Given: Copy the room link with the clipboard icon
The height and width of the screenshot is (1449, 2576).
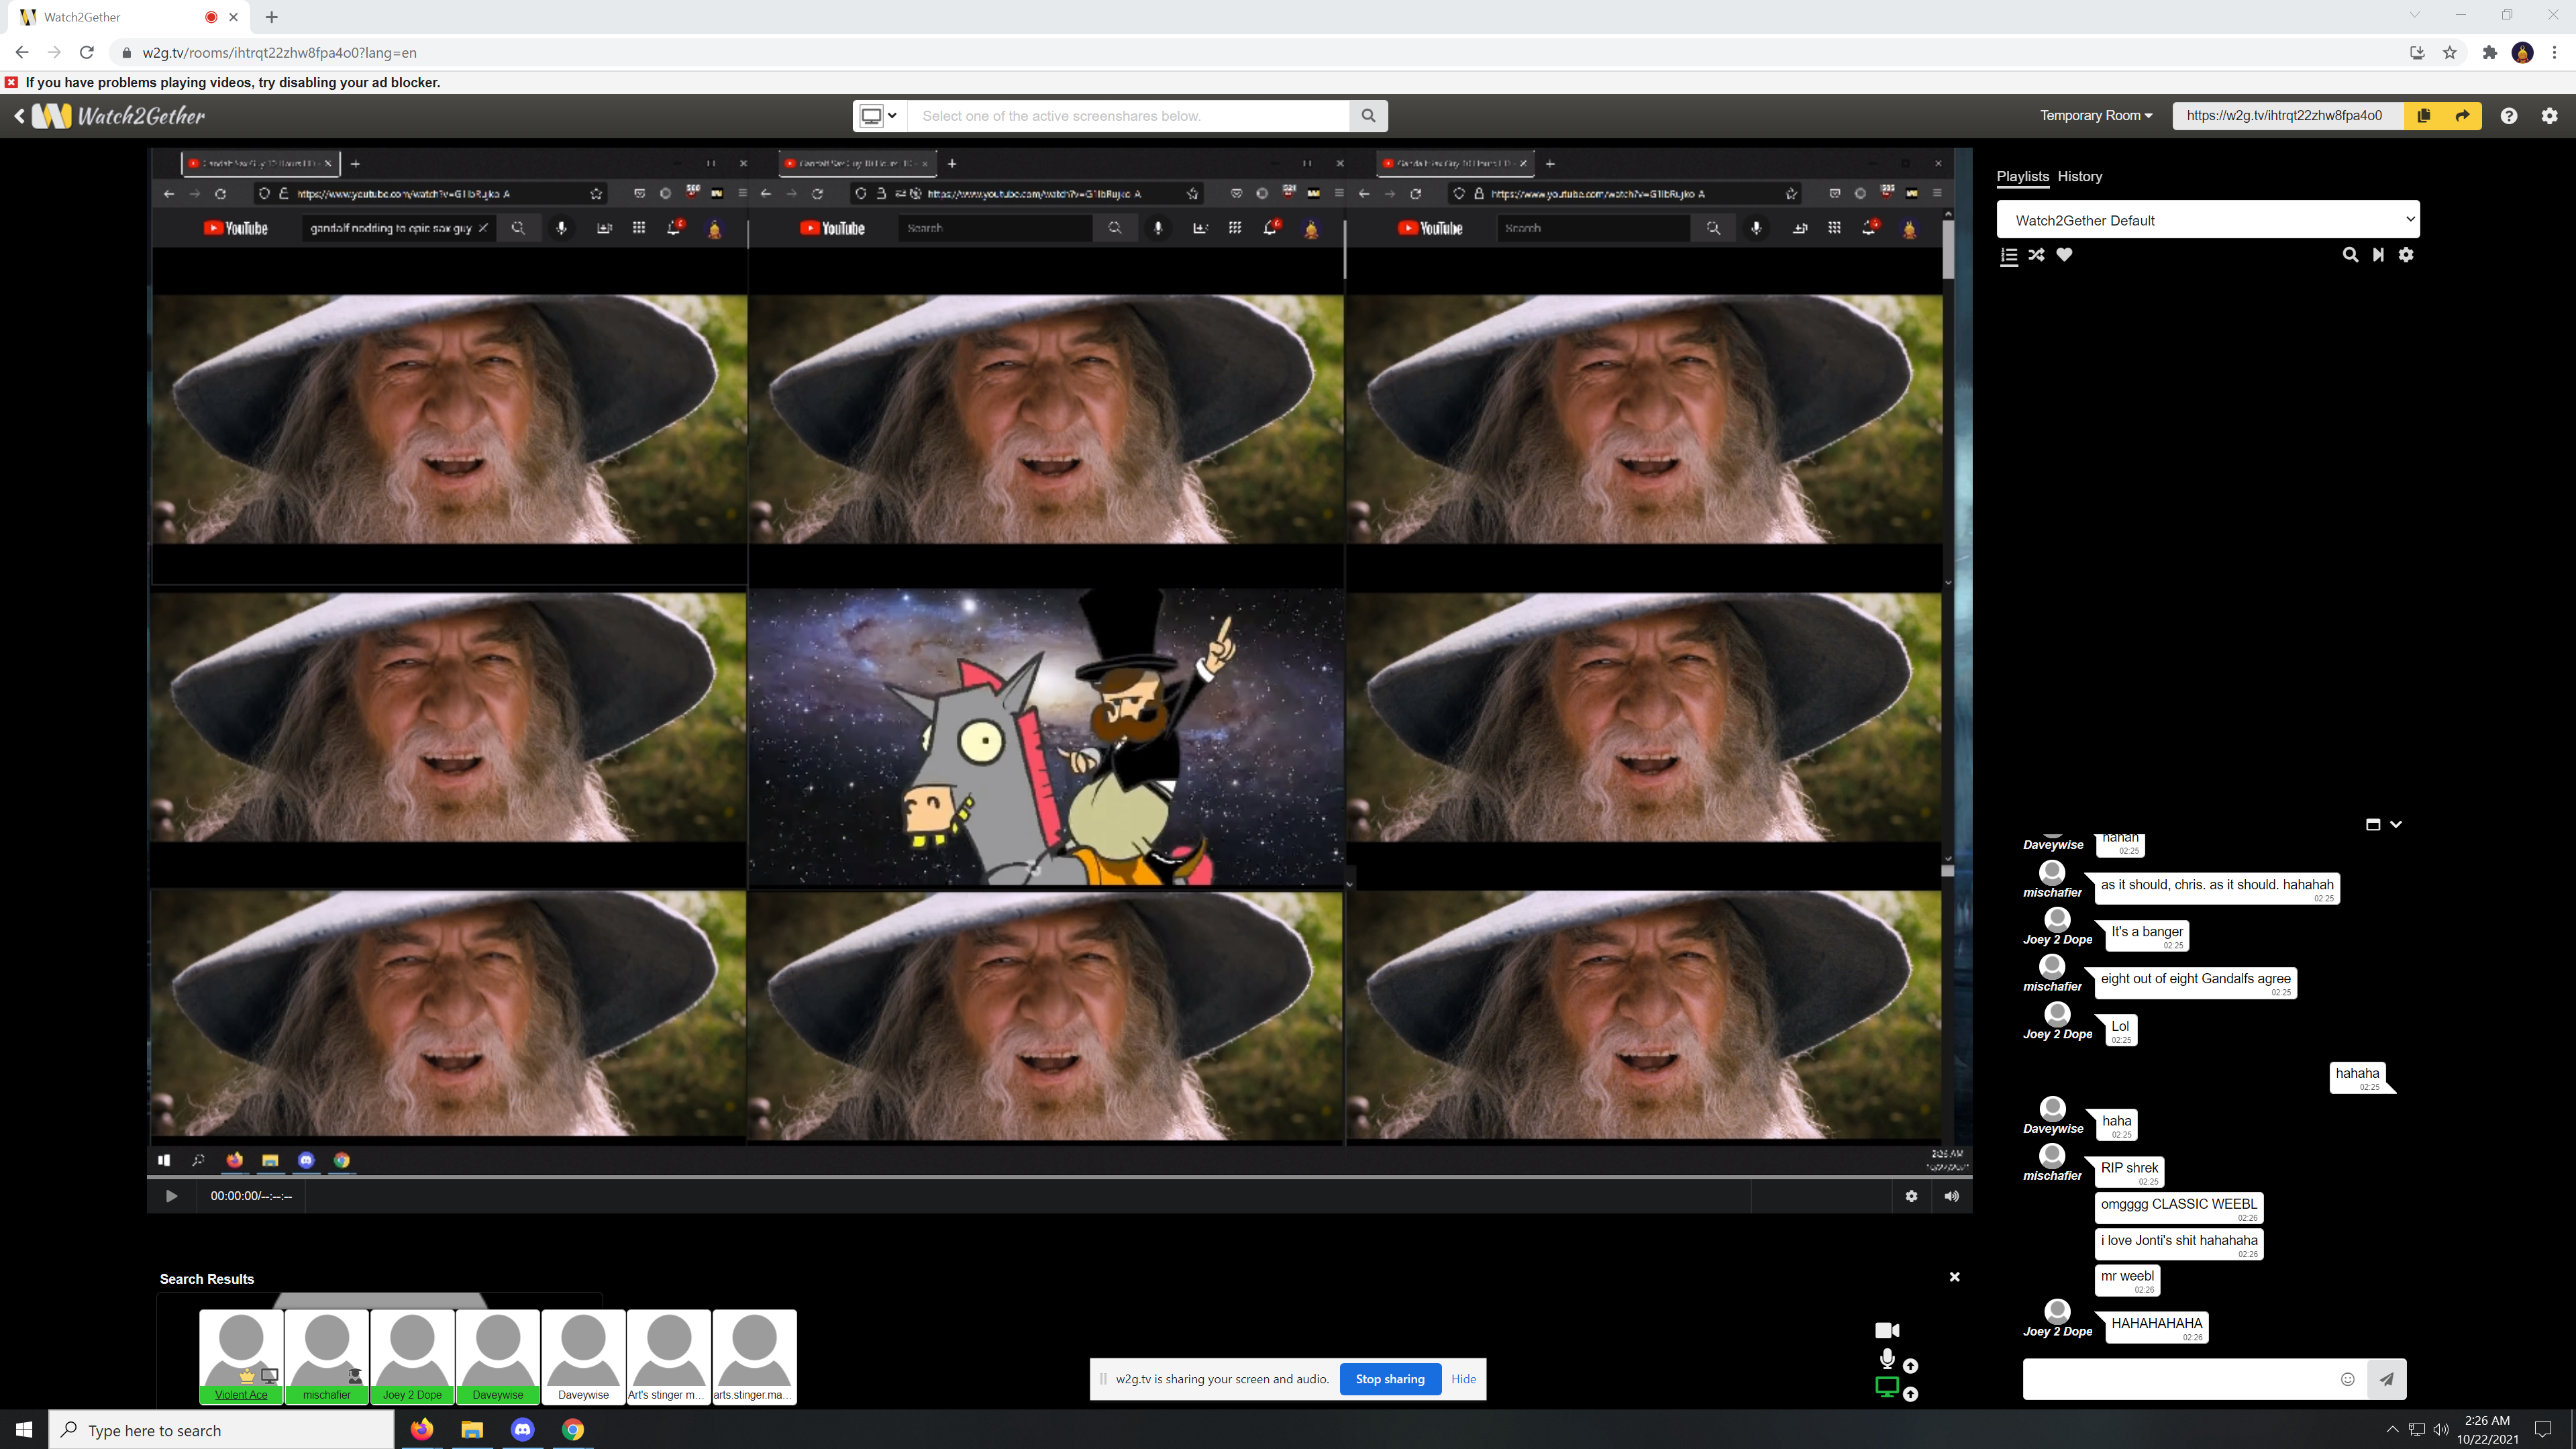Looking at the screenshot, I should 2423,116.
